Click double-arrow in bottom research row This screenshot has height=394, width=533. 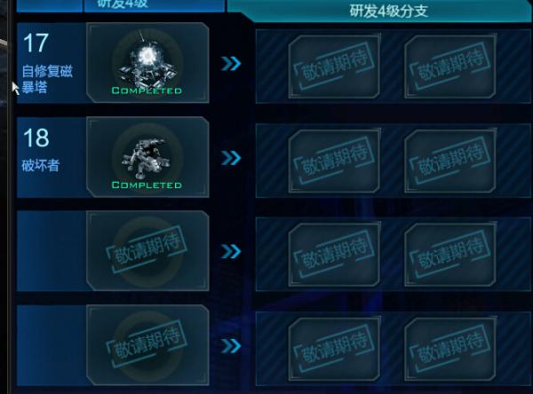point(231,346)
